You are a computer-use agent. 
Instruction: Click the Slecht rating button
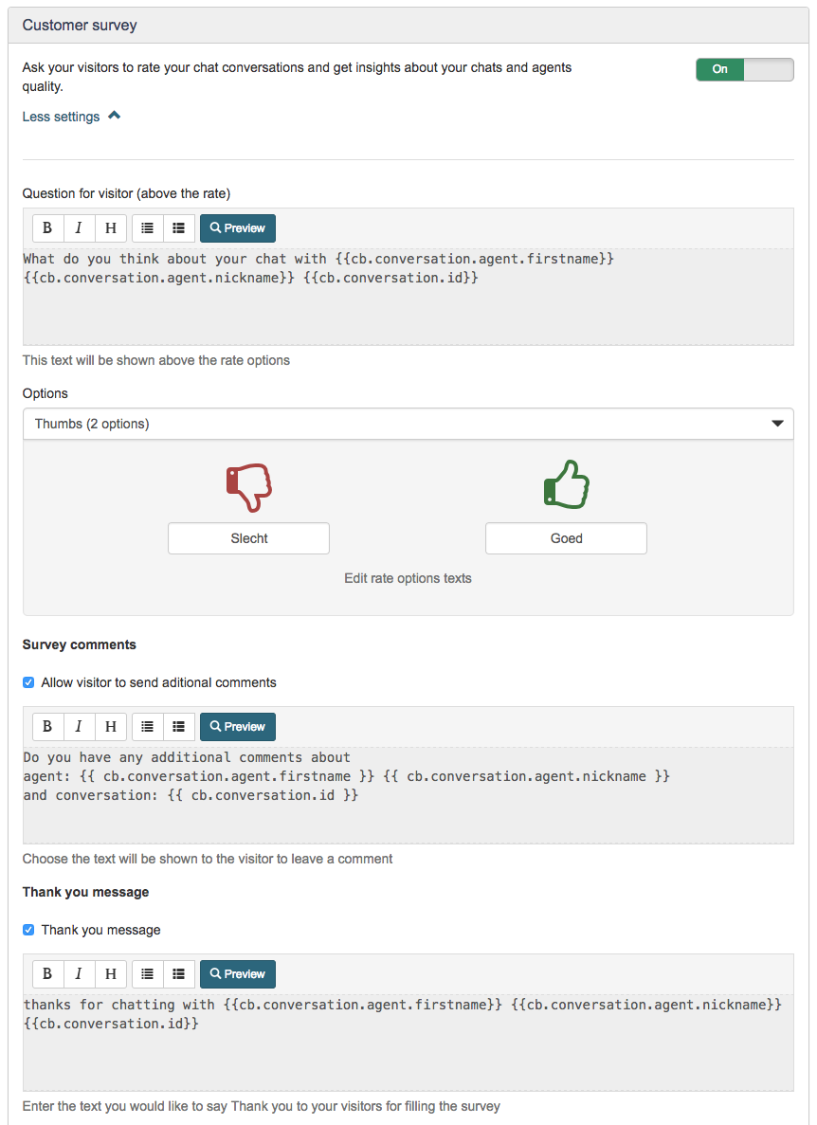248,537
